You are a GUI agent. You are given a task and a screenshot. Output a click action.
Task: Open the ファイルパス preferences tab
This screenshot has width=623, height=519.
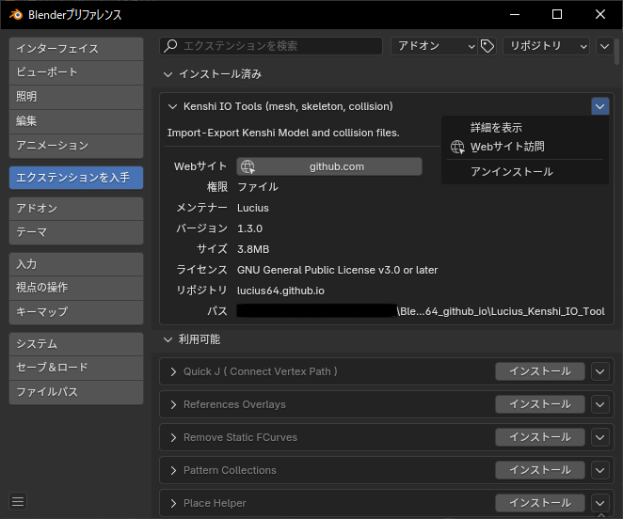click(76, 392)
